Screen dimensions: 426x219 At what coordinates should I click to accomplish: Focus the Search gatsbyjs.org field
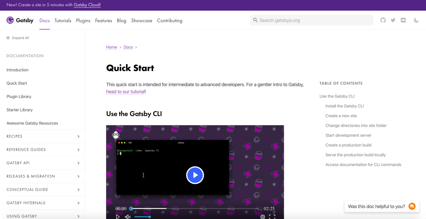[x=312, y=20]
